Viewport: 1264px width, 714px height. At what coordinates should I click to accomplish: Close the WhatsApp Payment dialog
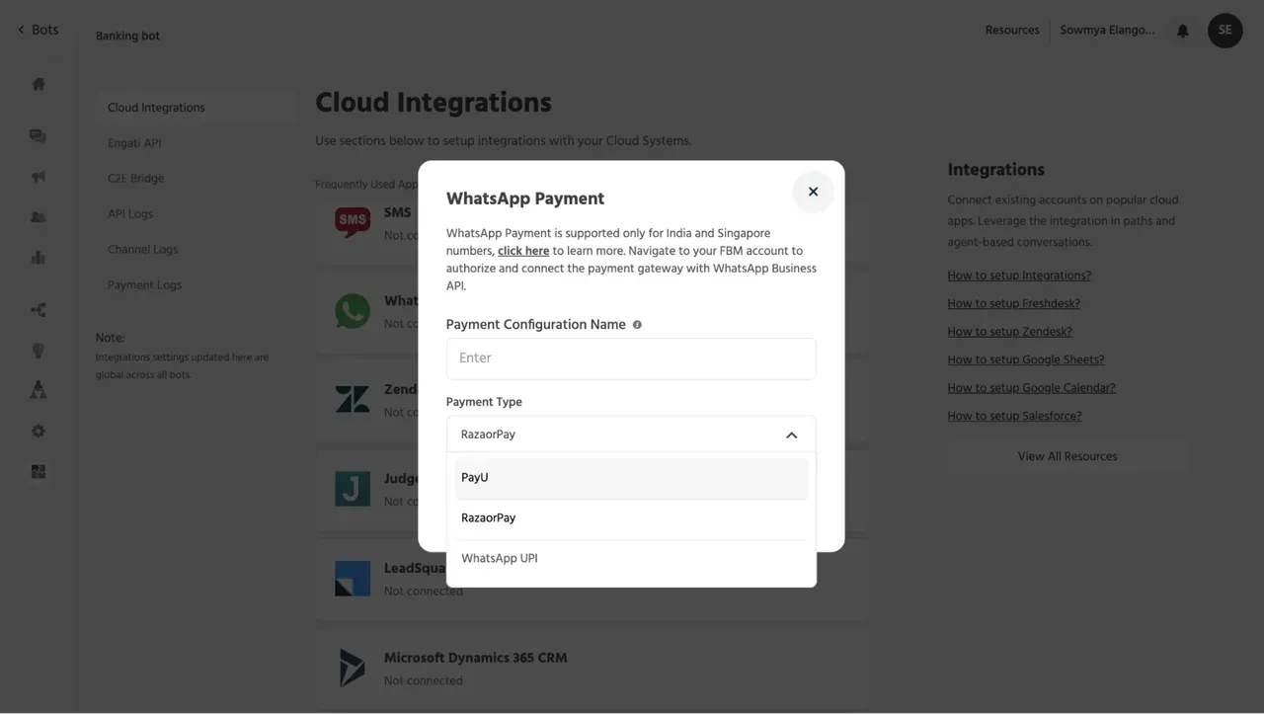(x=813, y=192)
